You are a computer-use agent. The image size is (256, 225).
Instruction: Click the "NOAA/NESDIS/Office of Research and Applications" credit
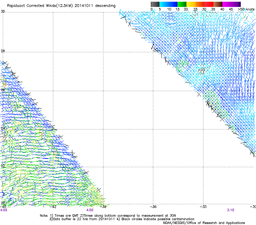204,223
